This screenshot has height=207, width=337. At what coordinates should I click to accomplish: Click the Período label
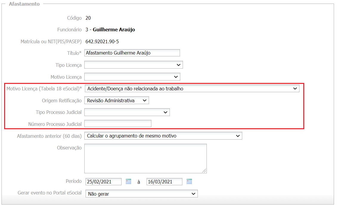[x=74, y=181]
